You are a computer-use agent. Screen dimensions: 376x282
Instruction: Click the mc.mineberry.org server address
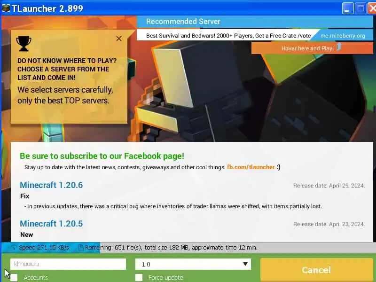[x=343, y=36]
